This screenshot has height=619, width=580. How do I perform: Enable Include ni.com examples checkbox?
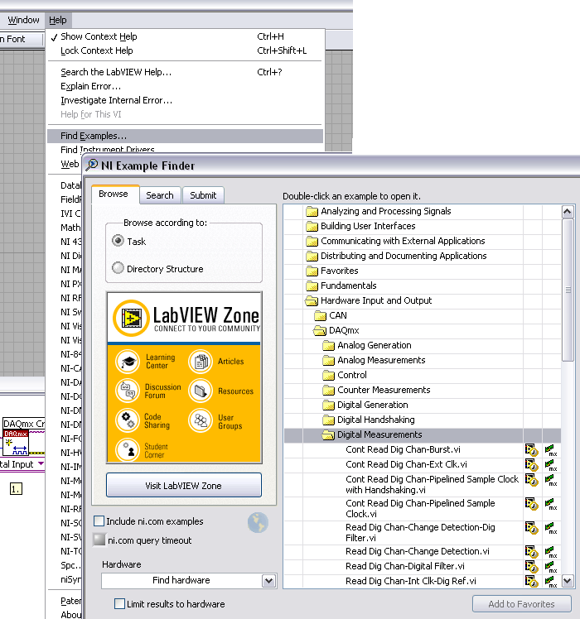pos(99,521)
